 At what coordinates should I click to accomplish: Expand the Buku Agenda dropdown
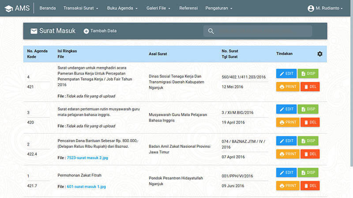tap(122, 8)
